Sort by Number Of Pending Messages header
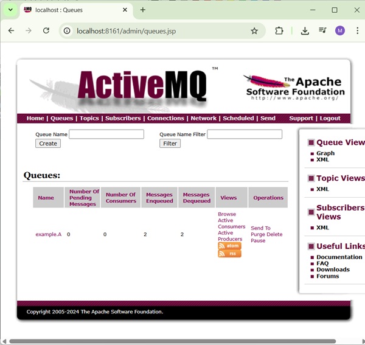 pyautogui.click(x=84, y=198)
